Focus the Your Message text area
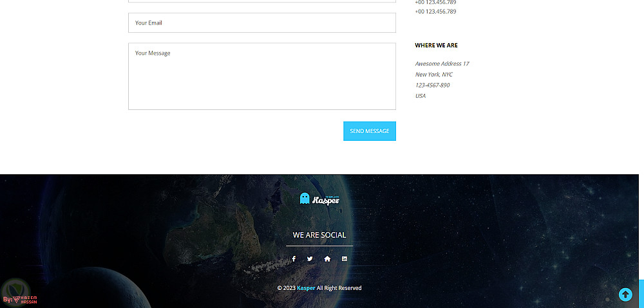 262,77
